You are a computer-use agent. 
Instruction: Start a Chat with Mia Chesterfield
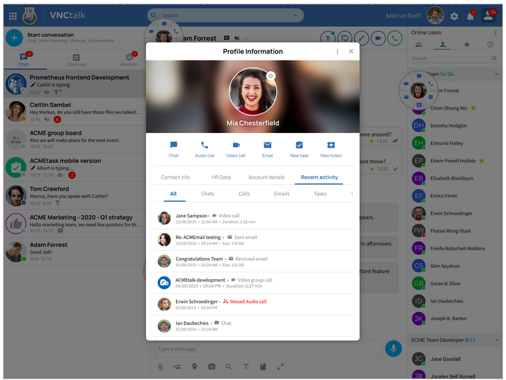click(173, 149)
